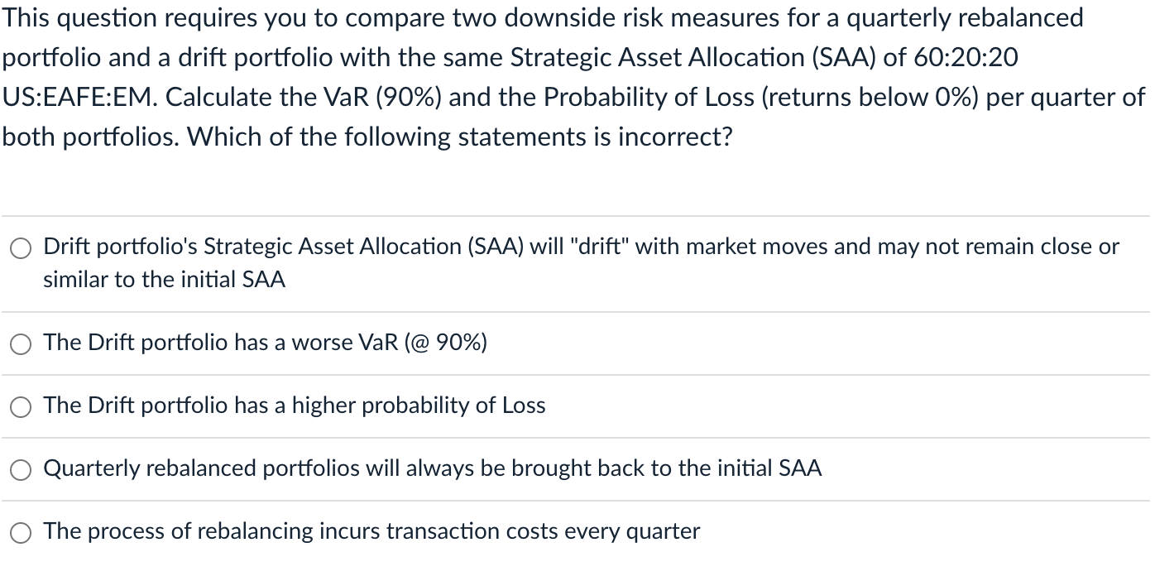The height and width of the screenshot is (576, 1155).
Task: Select the quarterly rebalanced portfolios answer
Action: click(x=20, y=469)
